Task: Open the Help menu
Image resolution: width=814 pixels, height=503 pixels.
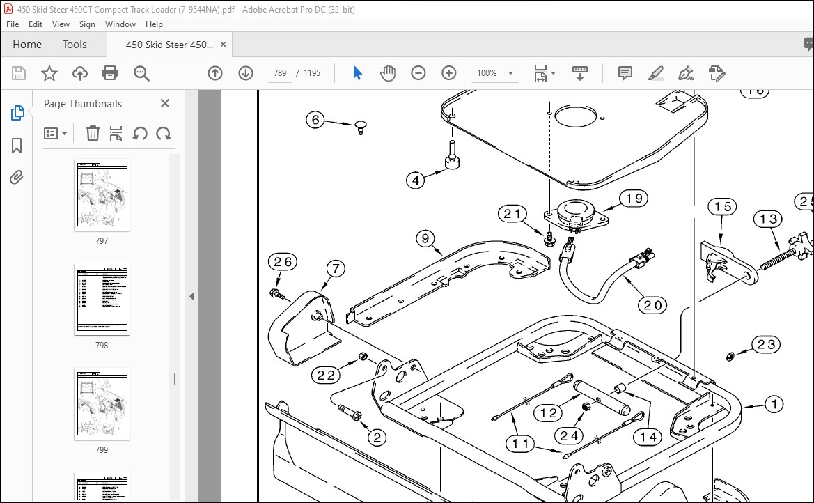Action: coord(154,24)
